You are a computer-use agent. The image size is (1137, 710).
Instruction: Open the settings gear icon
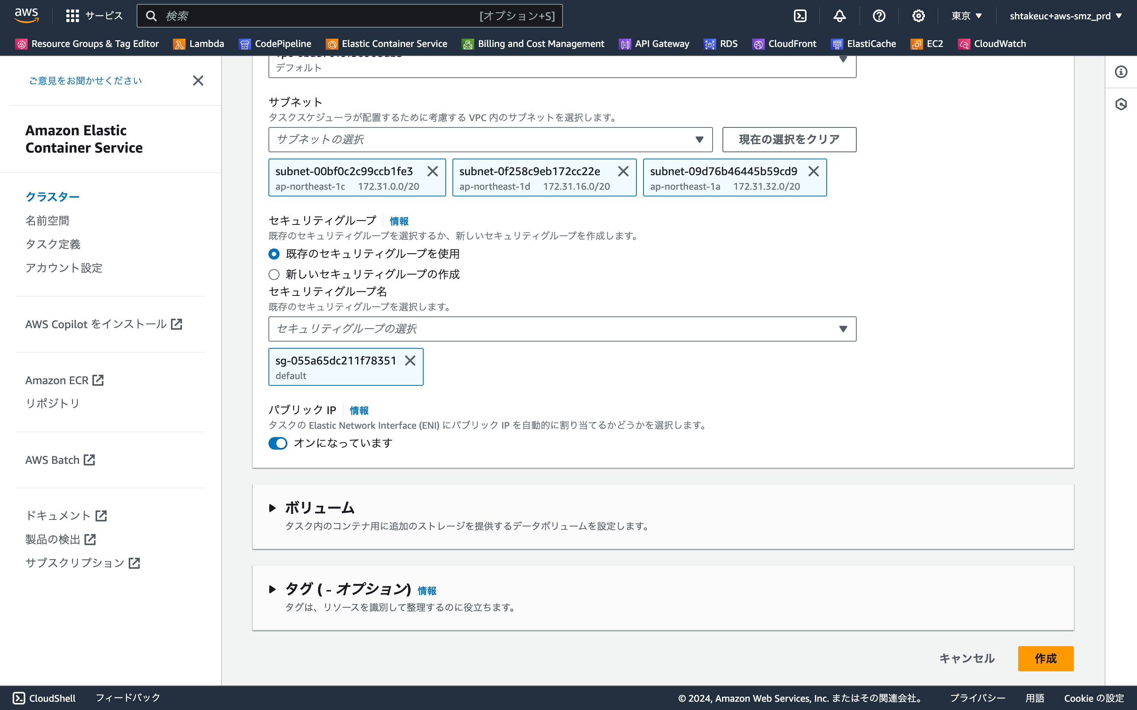coord(919,16)
